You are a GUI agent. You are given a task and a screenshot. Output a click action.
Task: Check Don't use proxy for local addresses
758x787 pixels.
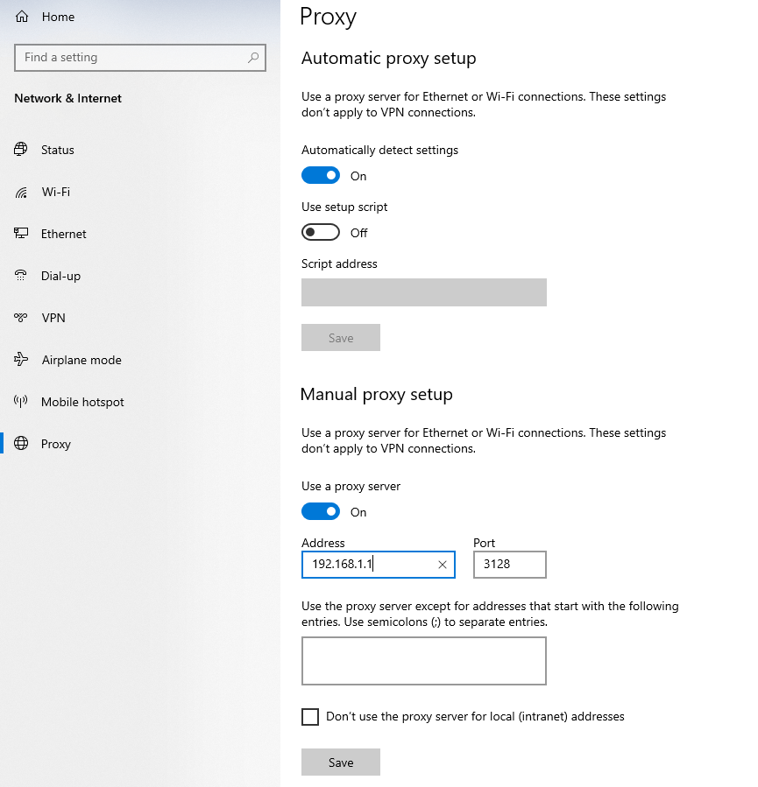pyautogui.click(x=310, y=717)
